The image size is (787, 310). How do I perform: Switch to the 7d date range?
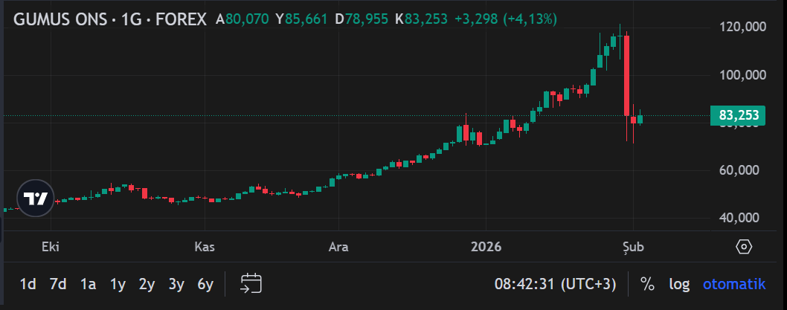tap(58, 284)
